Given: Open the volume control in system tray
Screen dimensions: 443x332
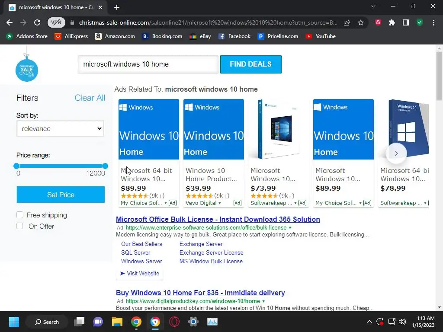Looking at the screenshot, I should [x=402, y=322].
